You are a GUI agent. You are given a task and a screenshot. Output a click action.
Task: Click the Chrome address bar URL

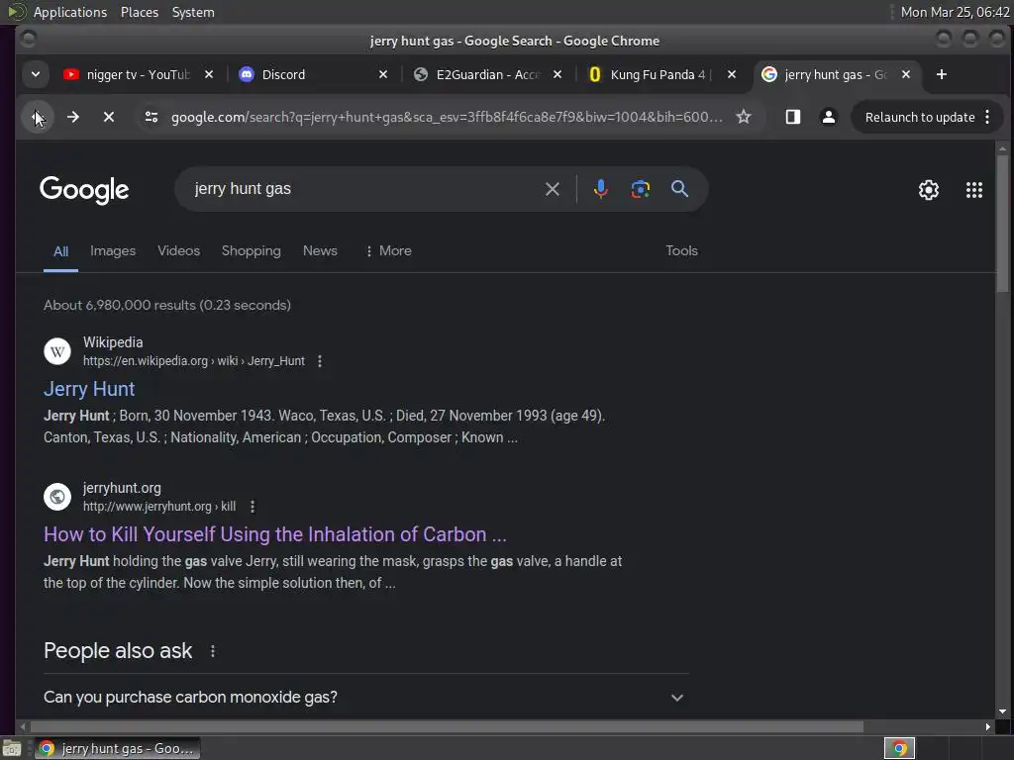point(447,117)
